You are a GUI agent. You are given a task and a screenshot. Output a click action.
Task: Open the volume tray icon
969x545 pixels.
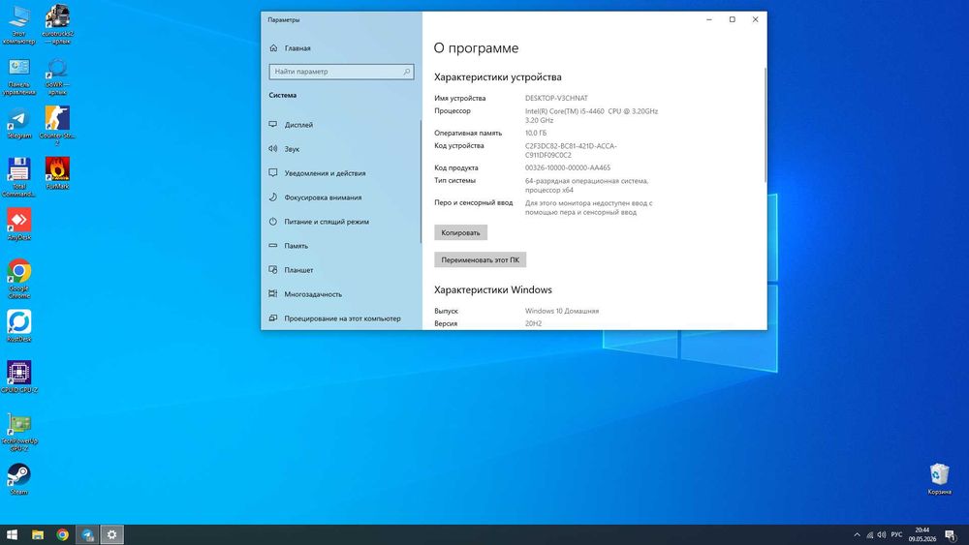pyautogui.click(x=881, y=534)
